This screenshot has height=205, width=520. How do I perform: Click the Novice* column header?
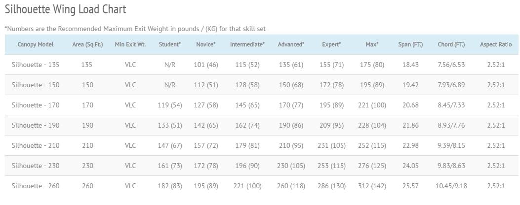[206, 44]
